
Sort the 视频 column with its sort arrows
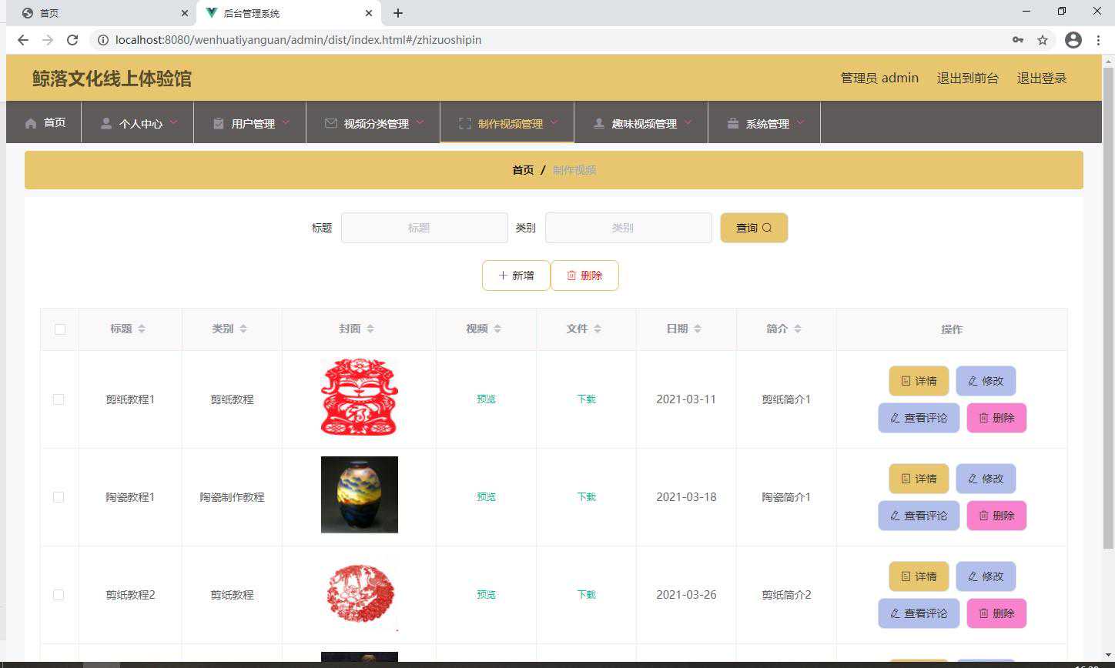pyautogui.click(x=497, y=329)
